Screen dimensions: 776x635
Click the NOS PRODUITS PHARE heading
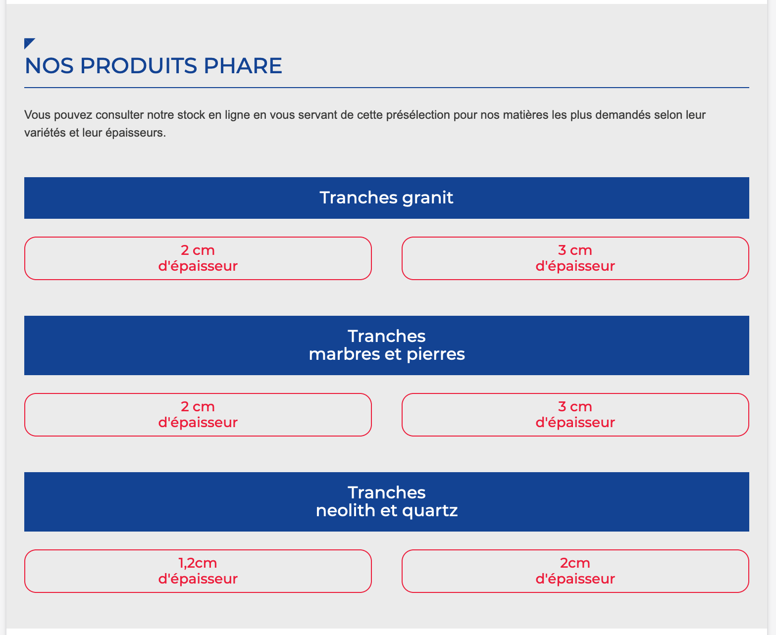tap(154, 66)
